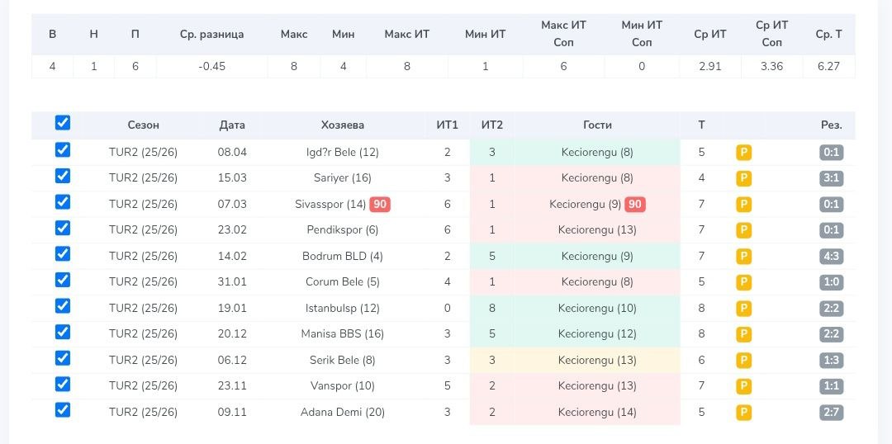Click the yellow P icon in the Istanbulsp row
892x444 pixels.
743,309
